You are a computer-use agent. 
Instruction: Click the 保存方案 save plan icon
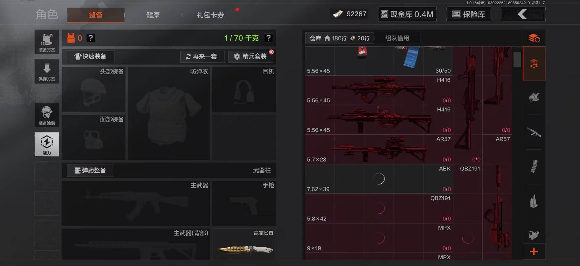tap(47, 71)
